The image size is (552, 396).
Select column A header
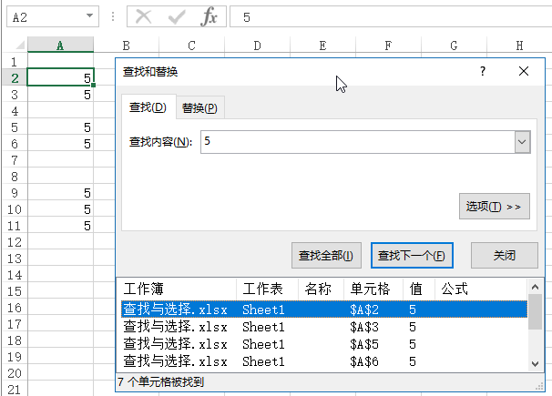[x=60, y=46]
